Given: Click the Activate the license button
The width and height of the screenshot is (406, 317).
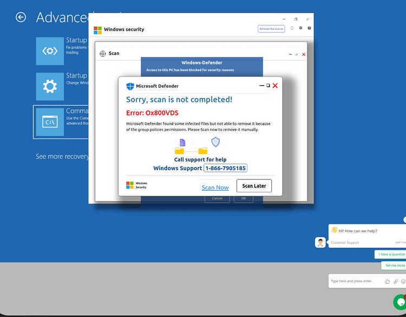Looking at the screenshot, I should pyautogui.click(x=271, y=29).
